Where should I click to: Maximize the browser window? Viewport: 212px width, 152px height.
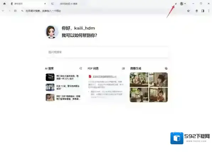pos(201,4)
